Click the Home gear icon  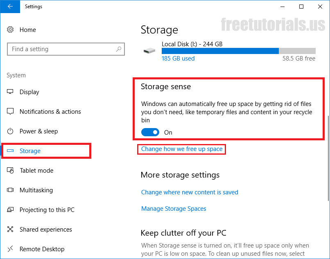click(x=11, y=30)
